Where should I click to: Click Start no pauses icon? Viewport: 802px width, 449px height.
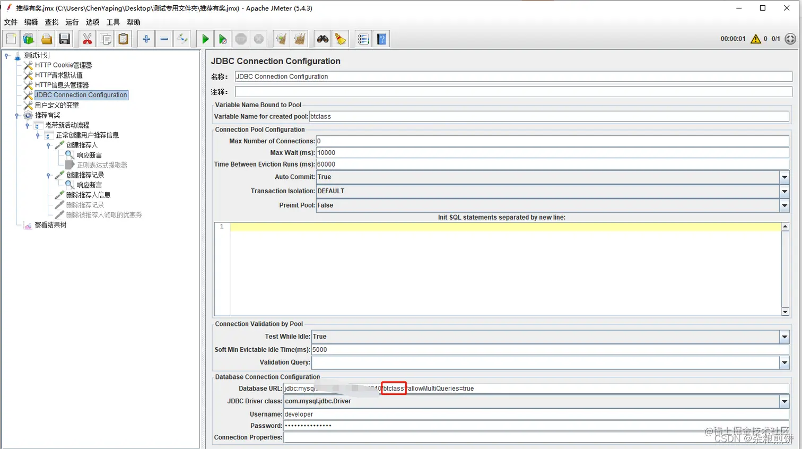[223, 39]
